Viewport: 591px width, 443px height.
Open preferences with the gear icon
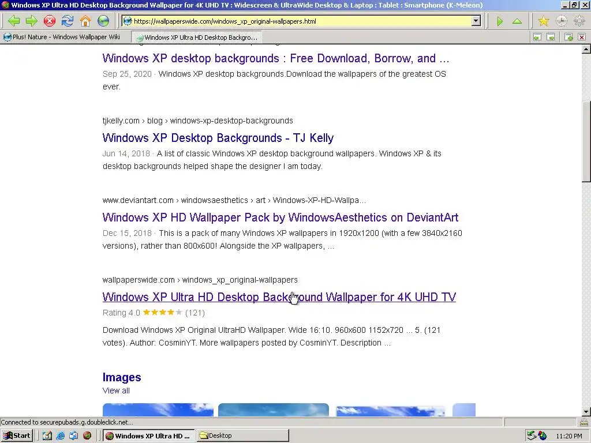click(x=579, y=21)
